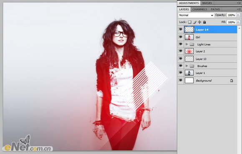The width and height of the screenshot is (242, 154).
Task: Click the Layer 14 name text
Action: (x=202, y=30)
